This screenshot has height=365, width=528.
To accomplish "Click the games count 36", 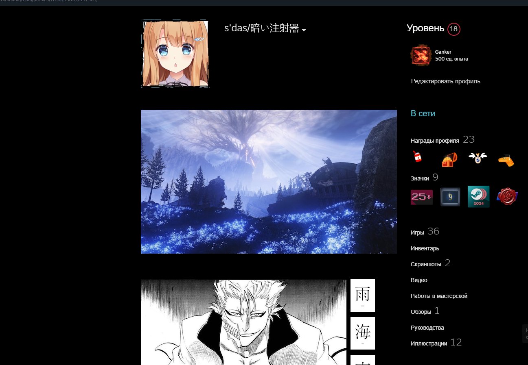I will [434, 231].
